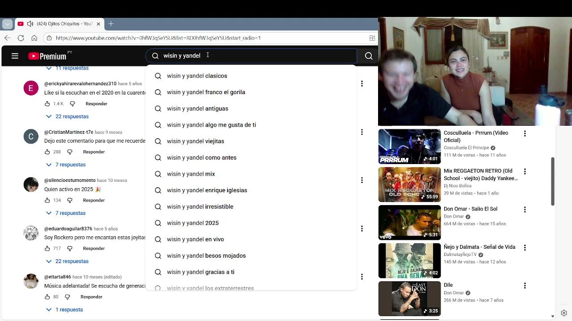Reply to @erickyahirarevalohernandez310 comment
This screenshot has width=572, height=321.
tap(97, 103)
